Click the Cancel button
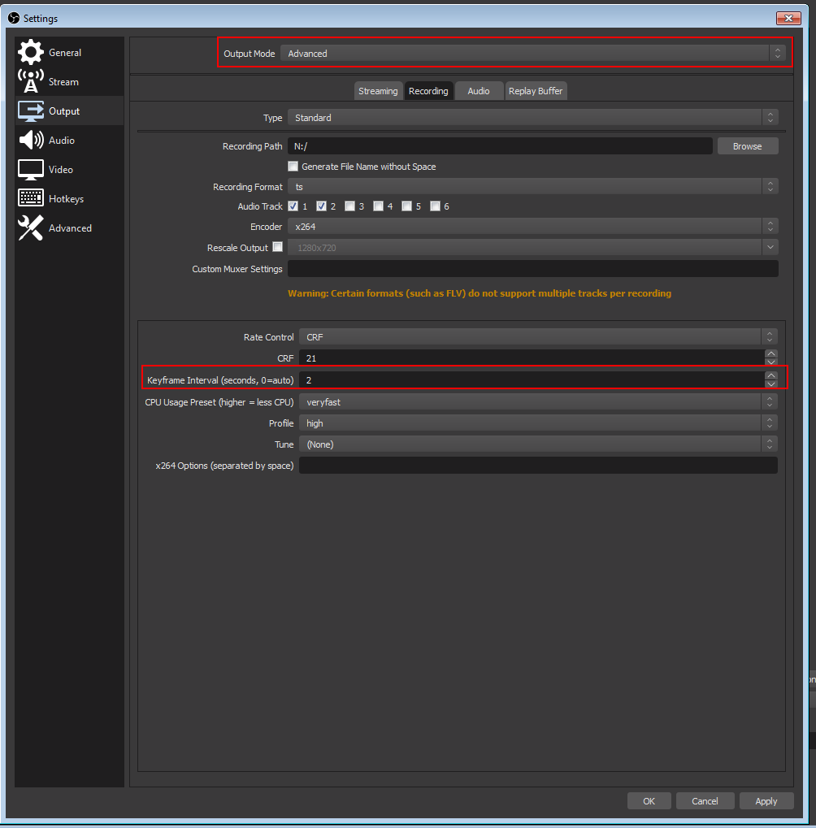The image size is (816, 828). tap(705, 801)
